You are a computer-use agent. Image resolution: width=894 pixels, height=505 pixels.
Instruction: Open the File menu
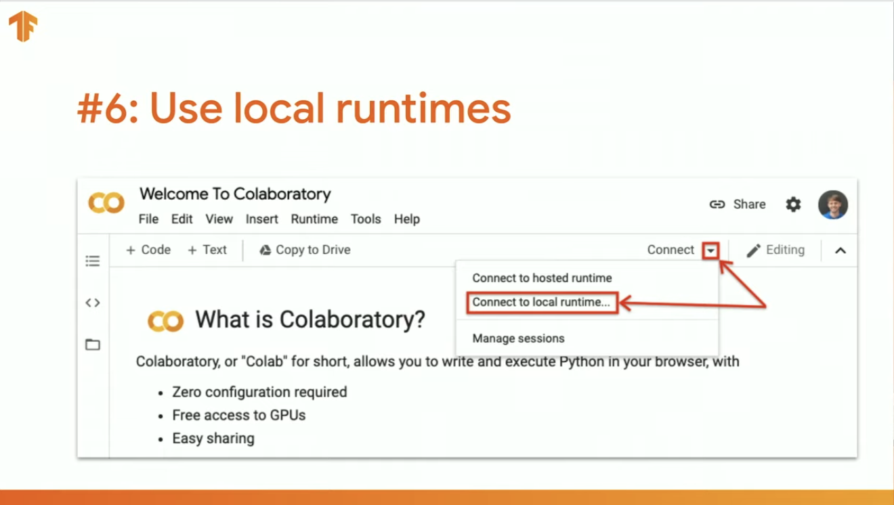(148, 219)
